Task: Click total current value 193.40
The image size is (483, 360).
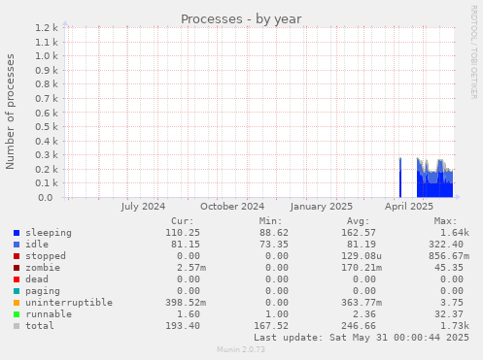Action: point(183,326)
